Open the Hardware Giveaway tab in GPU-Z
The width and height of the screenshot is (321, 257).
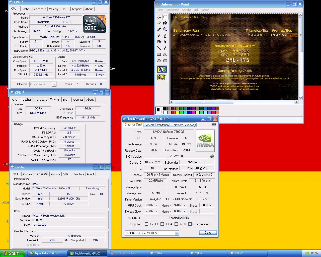click(x=184, y=125)
